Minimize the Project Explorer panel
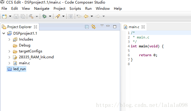Screen dimensions: 191x111 point(108,26)
